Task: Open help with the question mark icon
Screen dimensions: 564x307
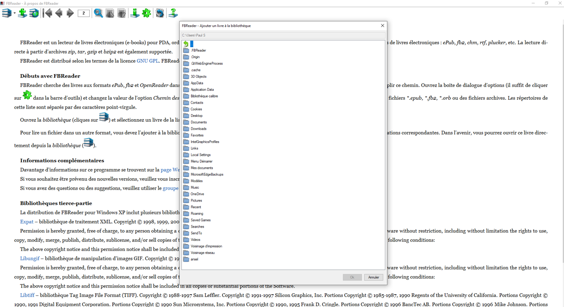Action: [173, 13]
